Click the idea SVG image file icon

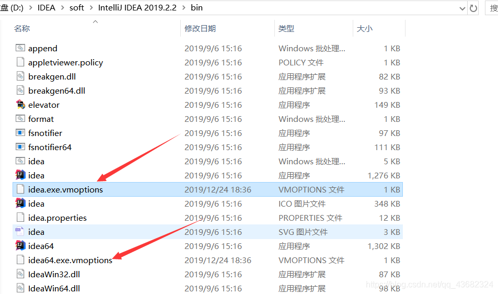click(x=20, y=232)
